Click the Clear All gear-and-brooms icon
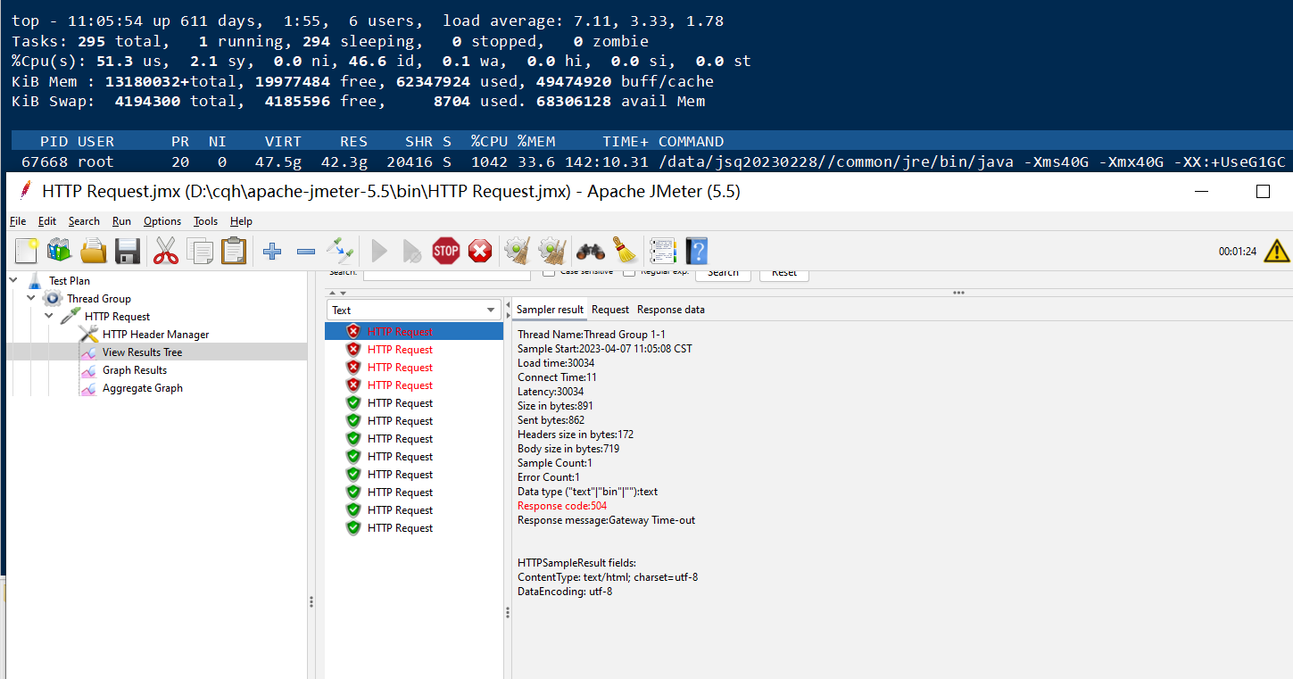The height and width of the screenshot is (679, 1293). click(552, 251)
